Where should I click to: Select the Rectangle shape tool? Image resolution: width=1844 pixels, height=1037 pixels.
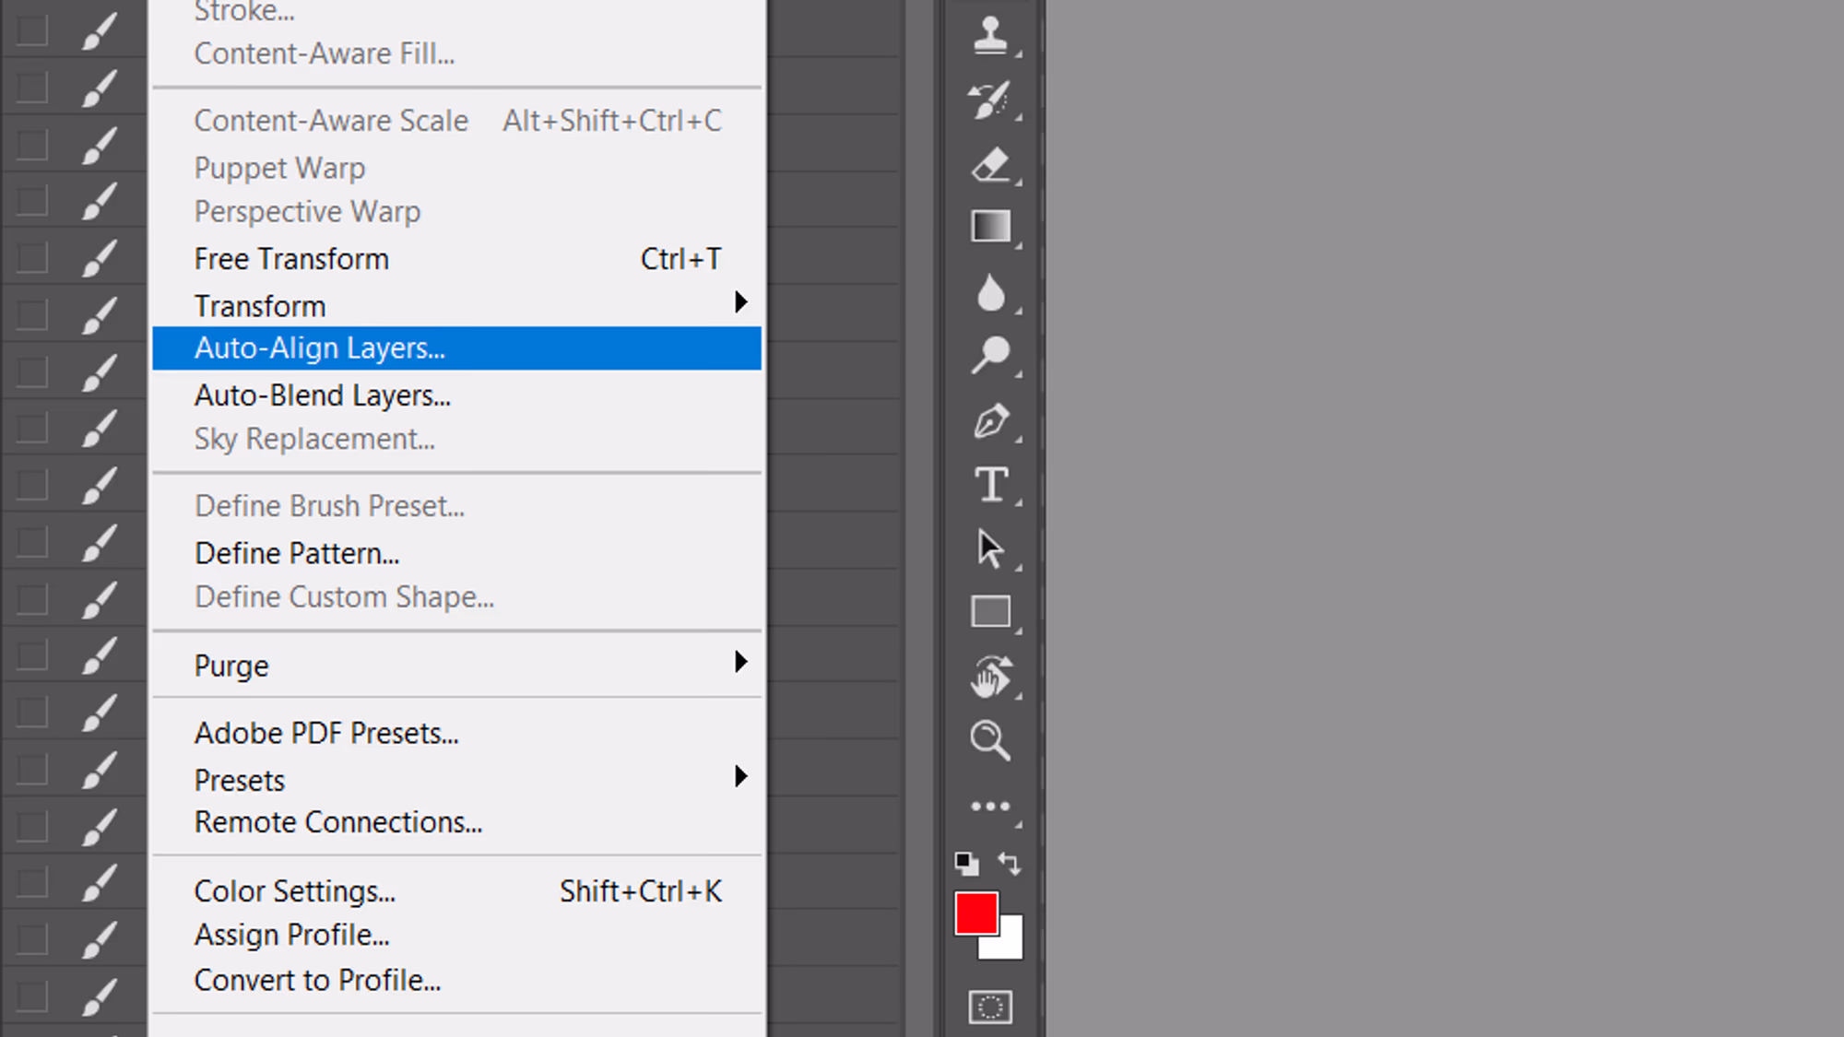pyautogui.click(x=990, y=612)
